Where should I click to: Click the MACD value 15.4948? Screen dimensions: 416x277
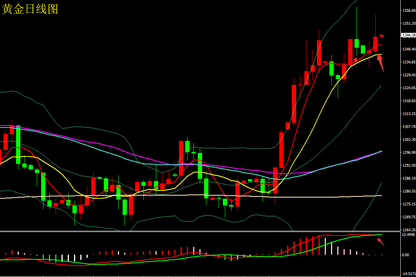click(409, 235)
